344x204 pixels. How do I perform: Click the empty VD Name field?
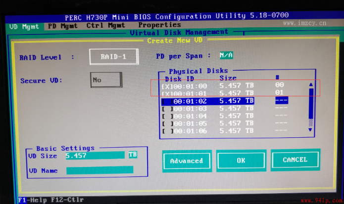[99, 170]
